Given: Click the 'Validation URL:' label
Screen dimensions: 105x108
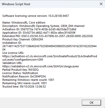Looking at the screenshot, I should [12, 63].
